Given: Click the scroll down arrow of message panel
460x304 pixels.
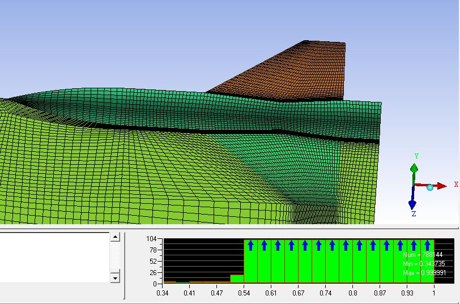Looking at the screenshot, I should click(115, 277).
